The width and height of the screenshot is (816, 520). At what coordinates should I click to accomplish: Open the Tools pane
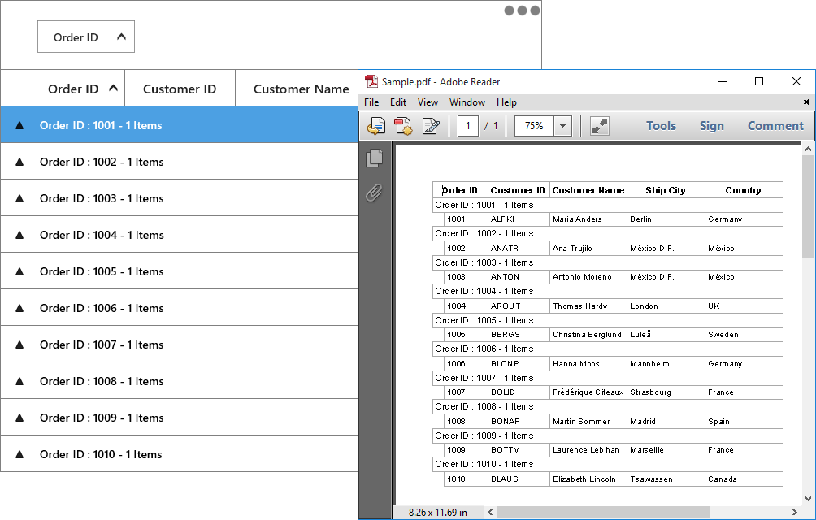pos(661,126)
